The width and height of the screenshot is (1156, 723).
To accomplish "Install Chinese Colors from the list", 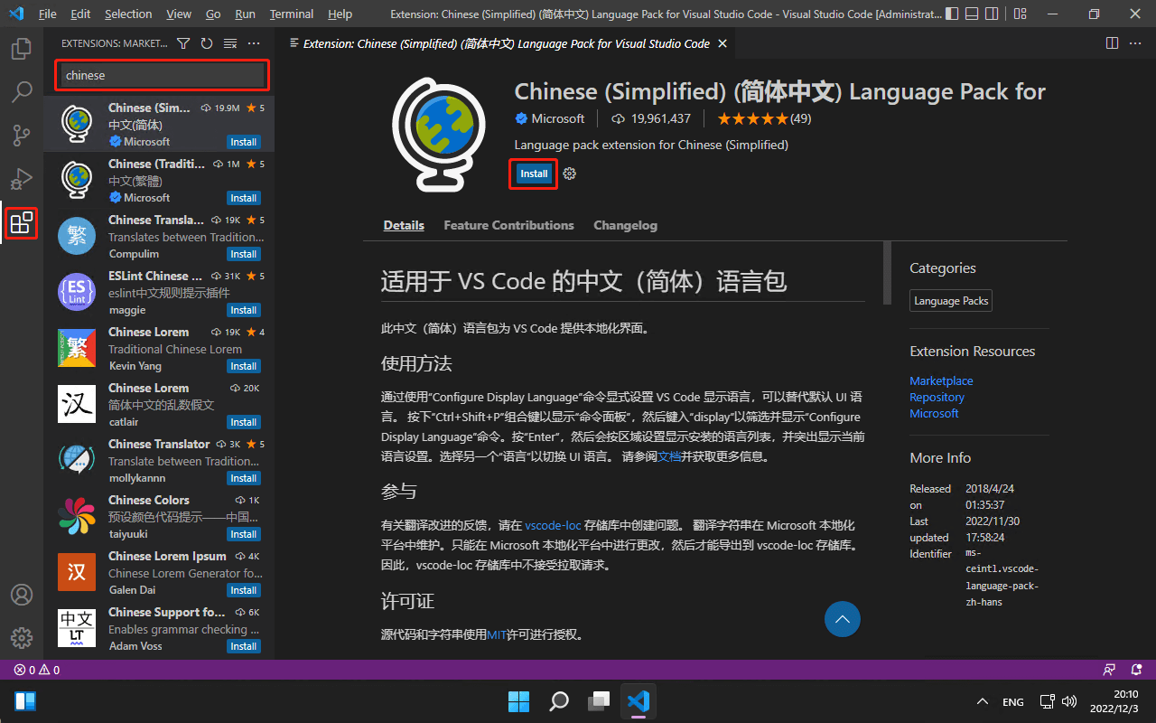I will (243, 534).
